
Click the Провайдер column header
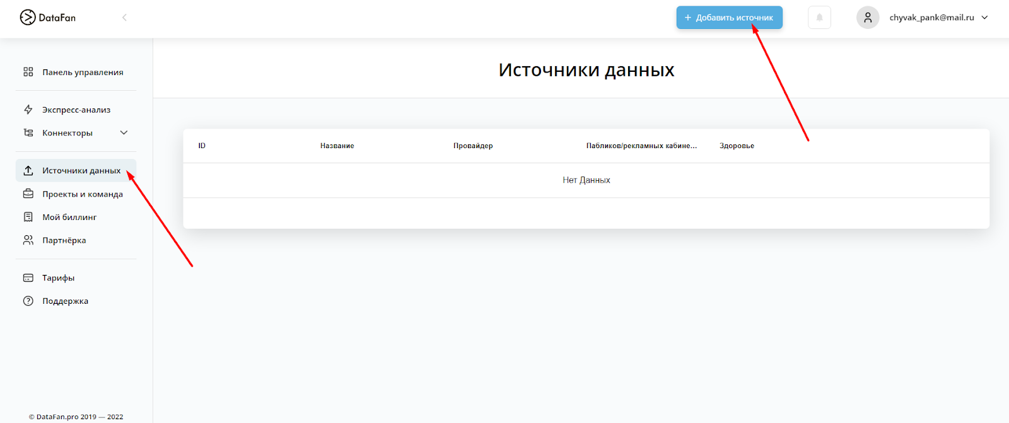[473, 146]
